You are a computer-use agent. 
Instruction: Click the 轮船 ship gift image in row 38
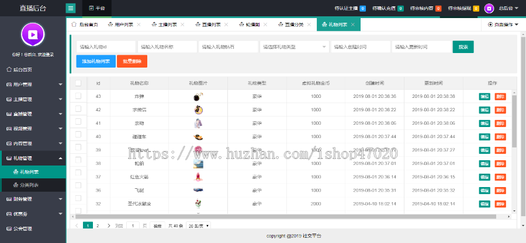coord(198,163)
